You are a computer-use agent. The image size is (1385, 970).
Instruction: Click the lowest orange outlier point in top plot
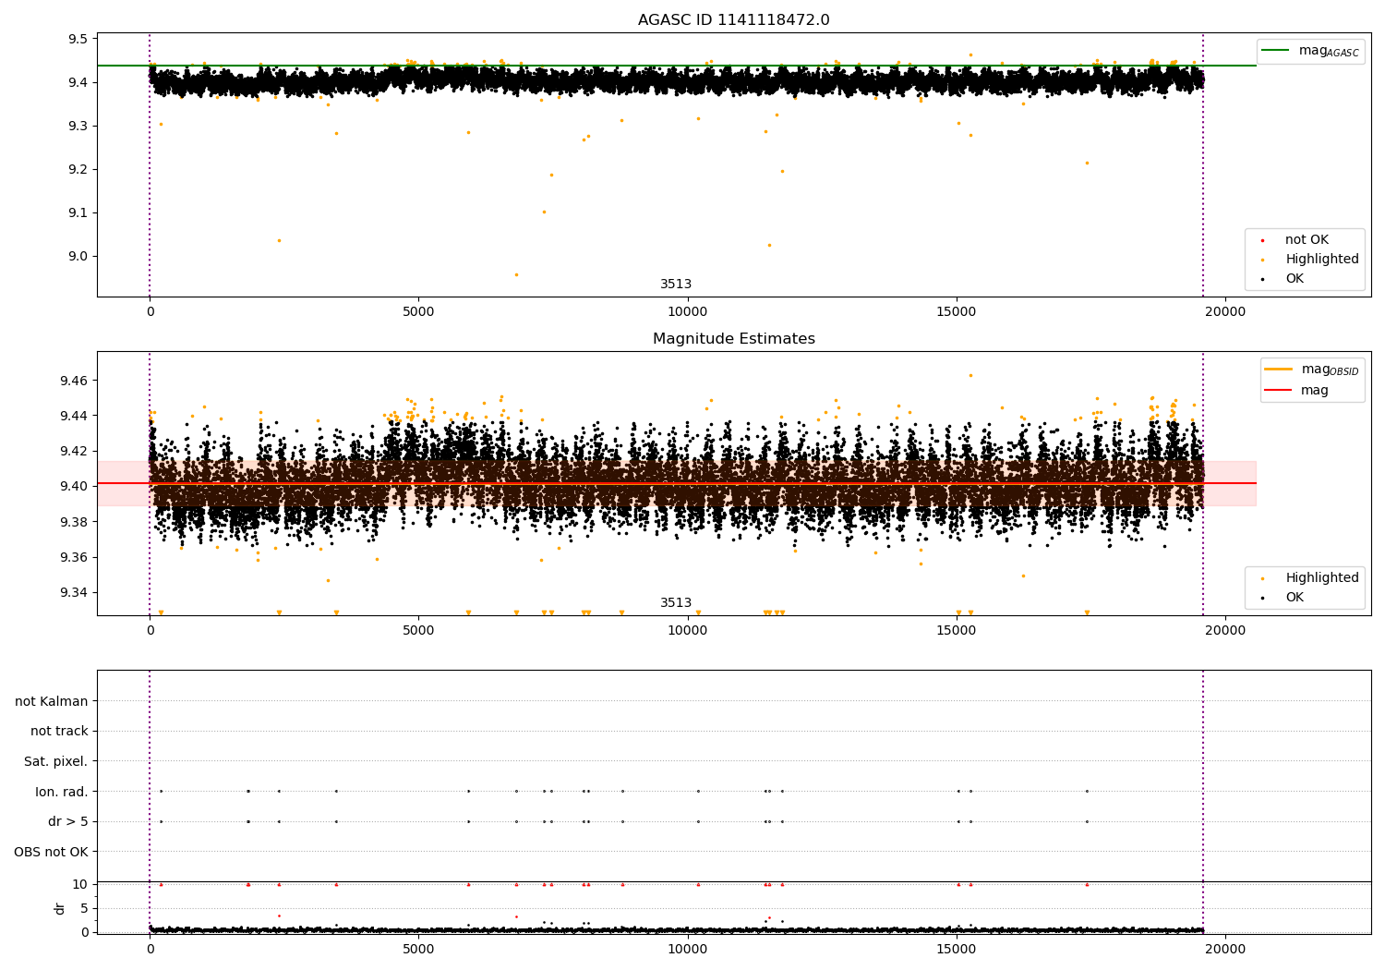[516, 274]
